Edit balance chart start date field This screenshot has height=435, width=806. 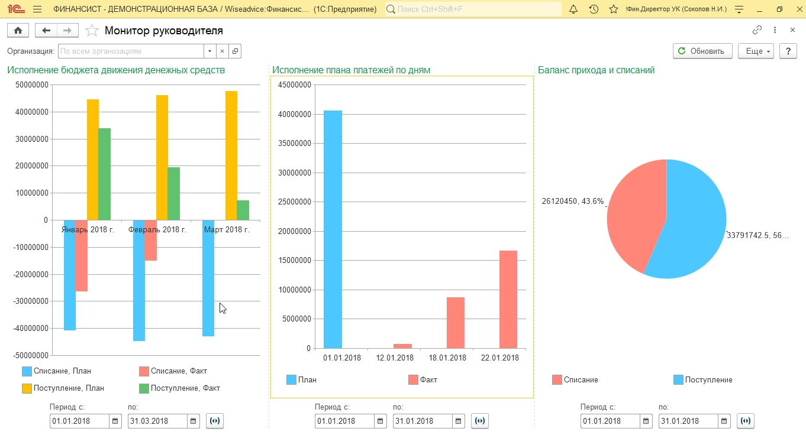tap(611, 421)
